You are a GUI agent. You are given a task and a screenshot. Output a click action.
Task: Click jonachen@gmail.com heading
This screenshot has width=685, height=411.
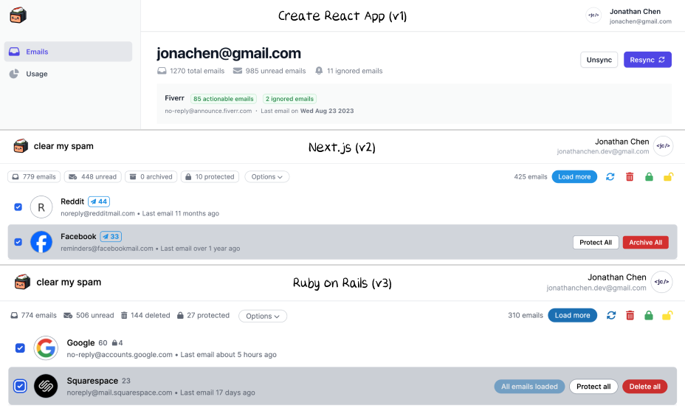[229, 53]
